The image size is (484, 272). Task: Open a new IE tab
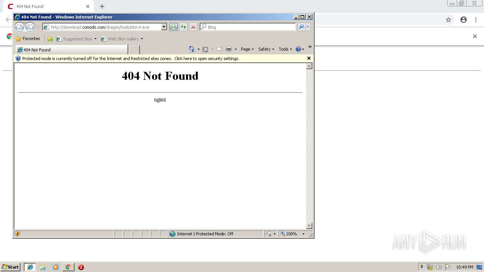(134, 50)
